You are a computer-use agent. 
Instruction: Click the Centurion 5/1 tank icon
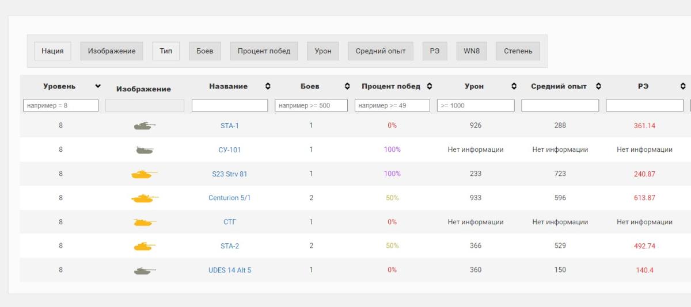coord(144,198)
